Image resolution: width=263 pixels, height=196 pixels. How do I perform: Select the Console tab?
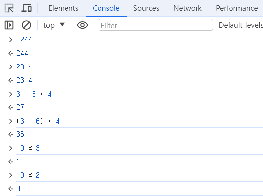click(106, 8)
